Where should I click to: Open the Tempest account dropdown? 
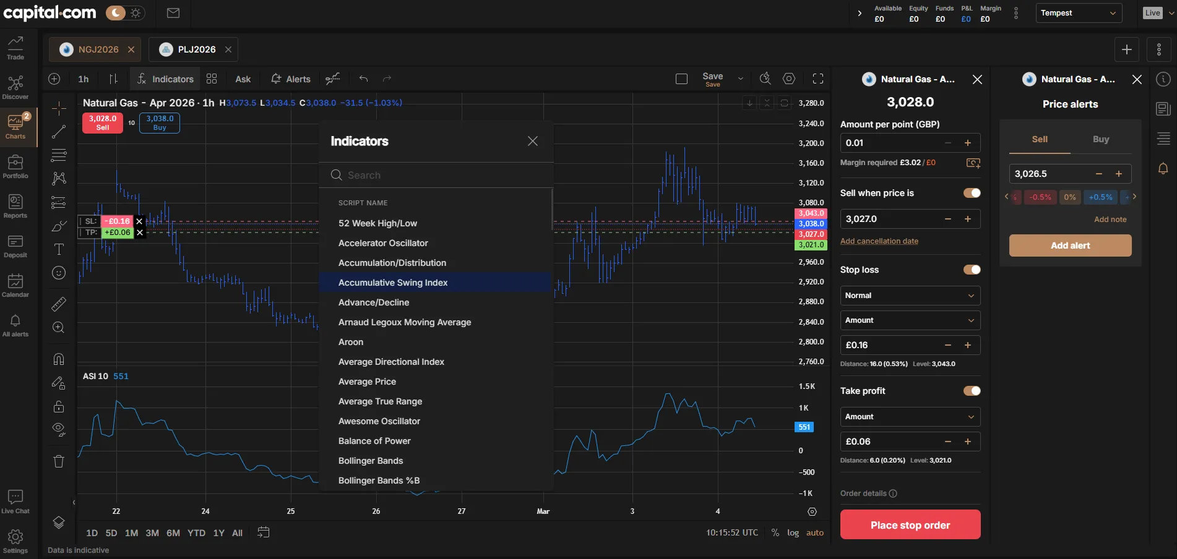pos(1079,13)
